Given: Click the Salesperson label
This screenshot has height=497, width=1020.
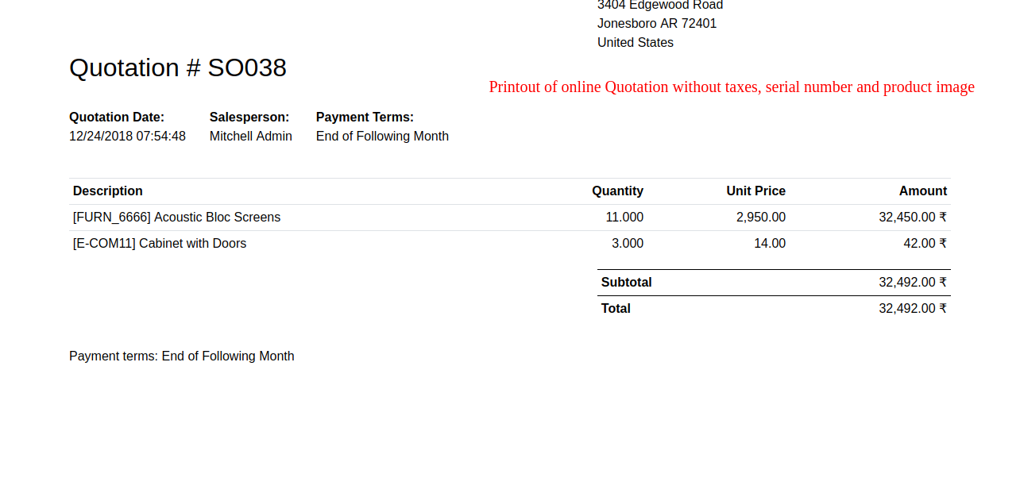Looking at the screenshot, I should pyautogui.click(x=249, y=118).
